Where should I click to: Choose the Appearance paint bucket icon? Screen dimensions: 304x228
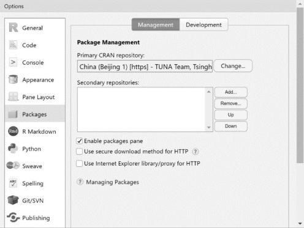pyautogui.click(x=13, y=79)
